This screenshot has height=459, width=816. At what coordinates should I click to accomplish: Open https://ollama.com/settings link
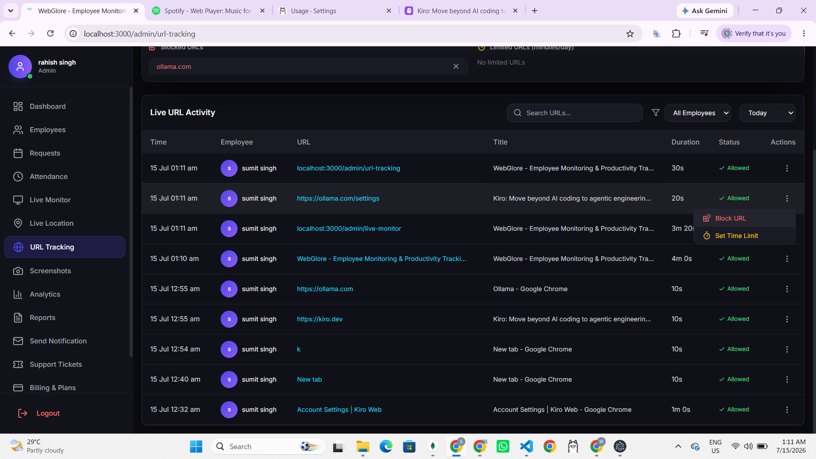[338, 198]
